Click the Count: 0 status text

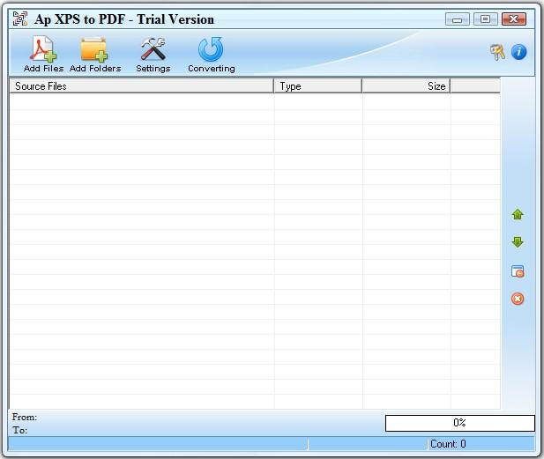click(448, 444)
